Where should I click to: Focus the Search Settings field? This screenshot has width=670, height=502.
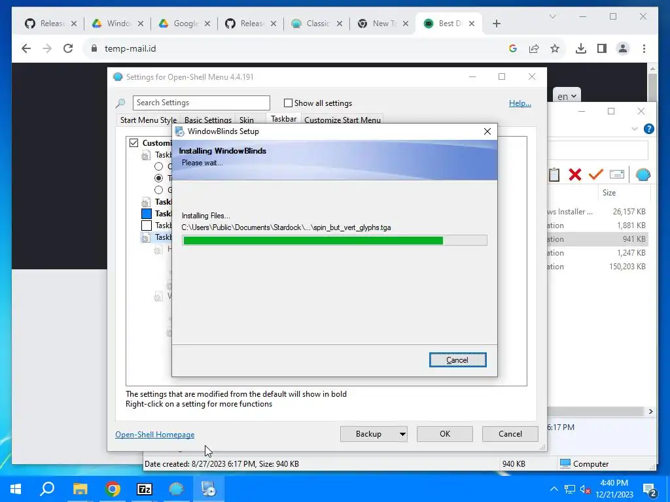[202, 103]
